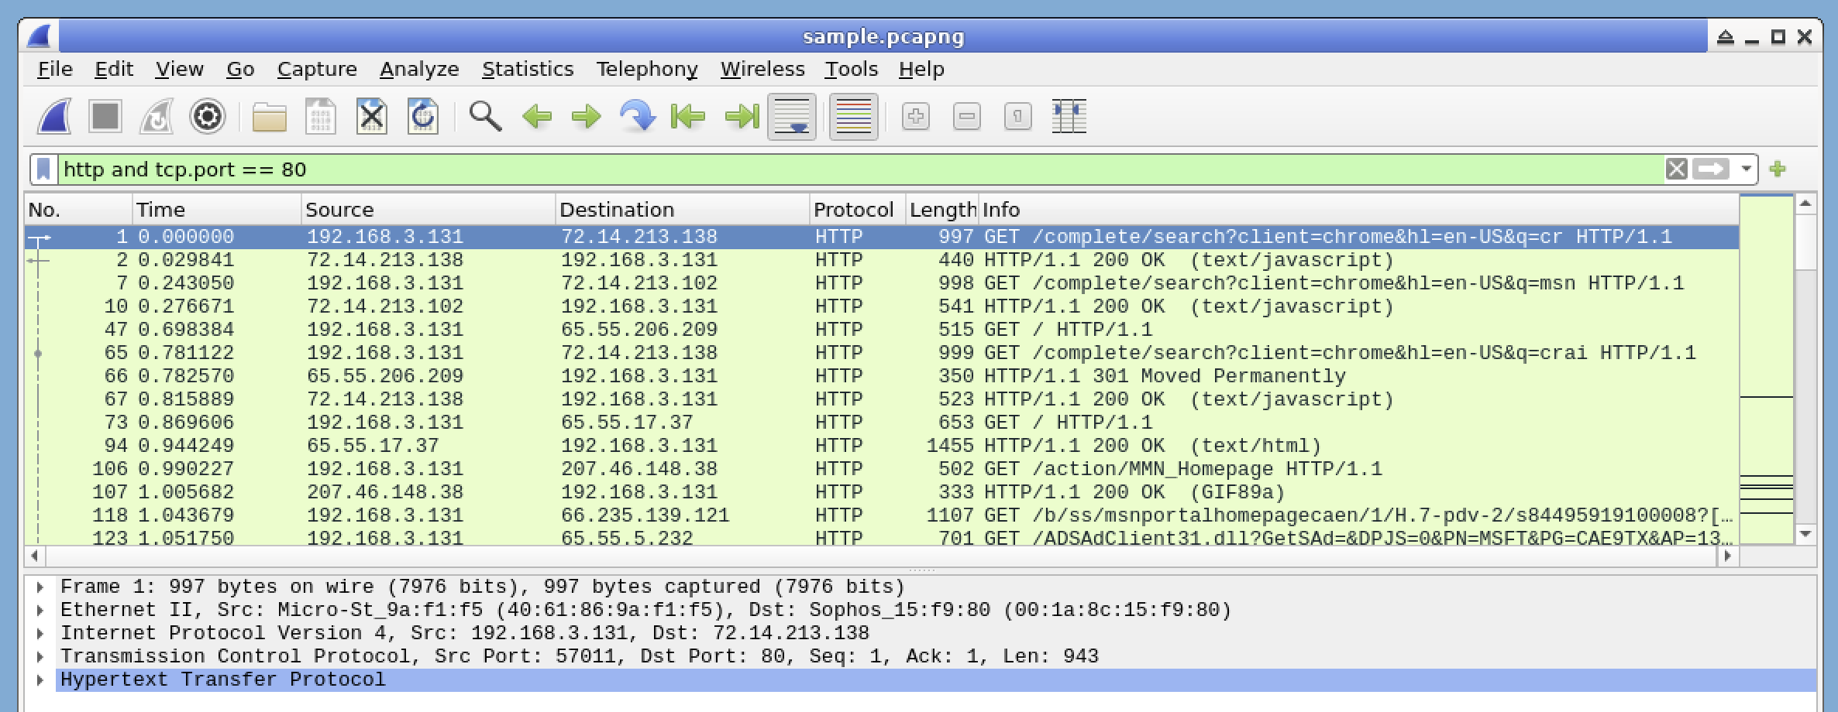Jump to the first packet

pos(689,117)
